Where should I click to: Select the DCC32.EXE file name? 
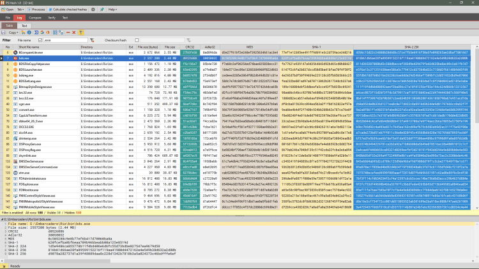point(26,127)
